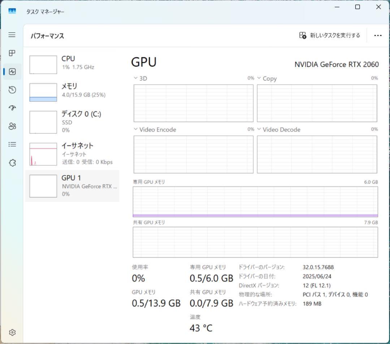Screen dimensions: 390x344
Task: Collapse the Copy engine graph
Action: coord(259,78)
